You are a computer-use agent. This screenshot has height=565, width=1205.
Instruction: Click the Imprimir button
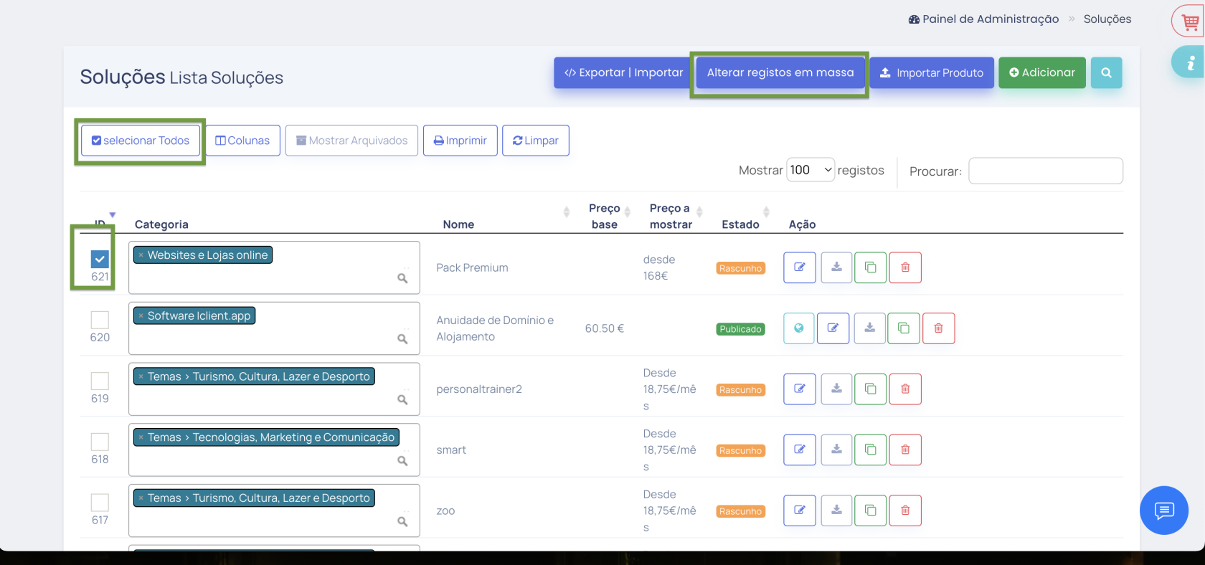(x=460, y=141)
